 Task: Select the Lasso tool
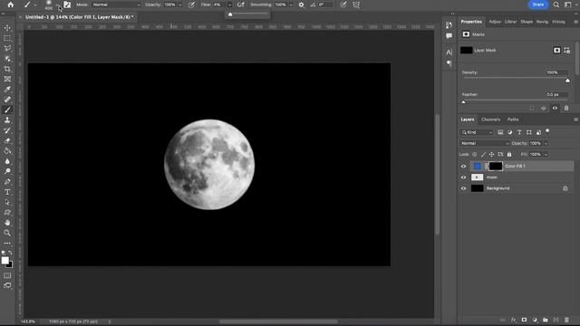[x=7, y=48]
